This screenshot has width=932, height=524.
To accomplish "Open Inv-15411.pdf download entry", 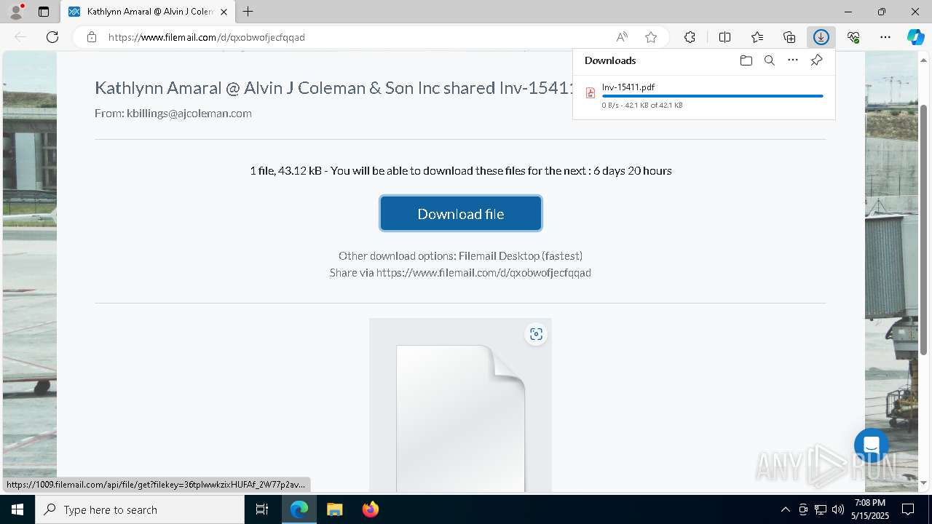I will coord(704,95).
